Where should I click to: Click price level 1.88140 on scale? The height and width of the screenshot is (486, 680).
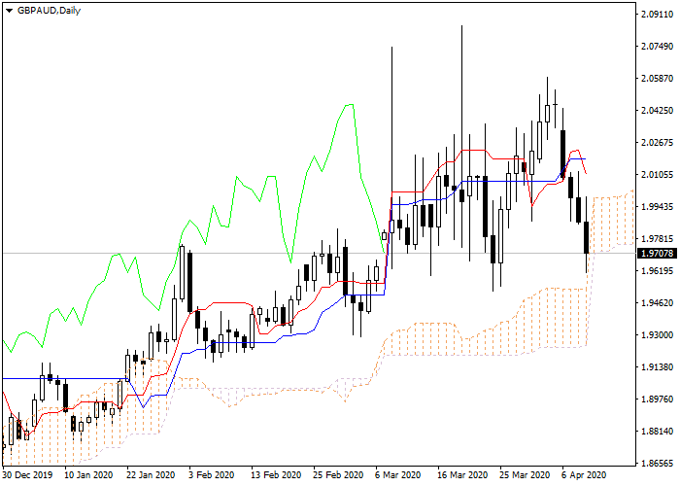click(657, 431)
